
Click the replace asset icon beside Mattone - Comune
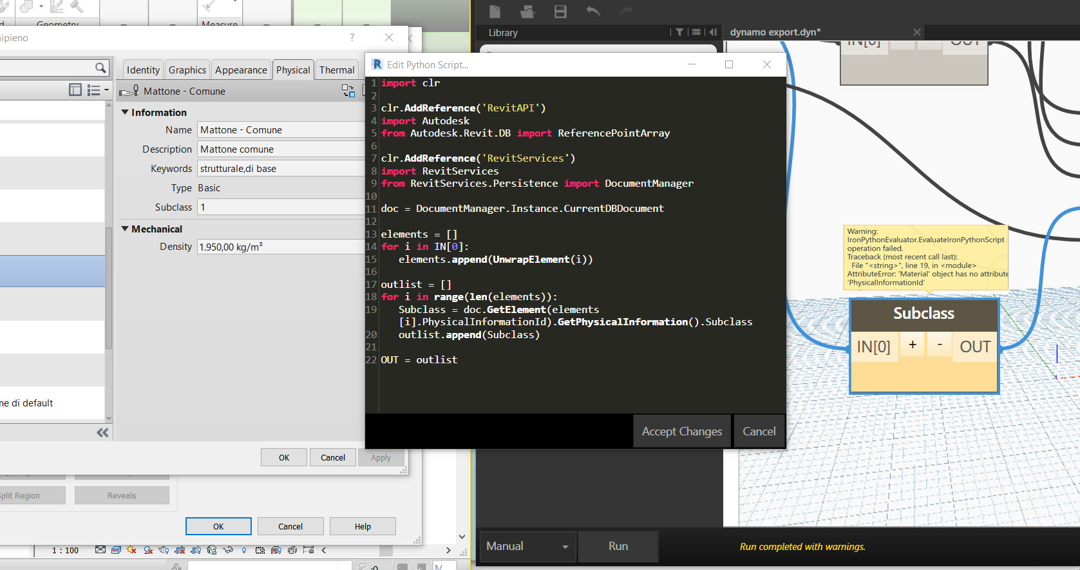tap(348, 91)
